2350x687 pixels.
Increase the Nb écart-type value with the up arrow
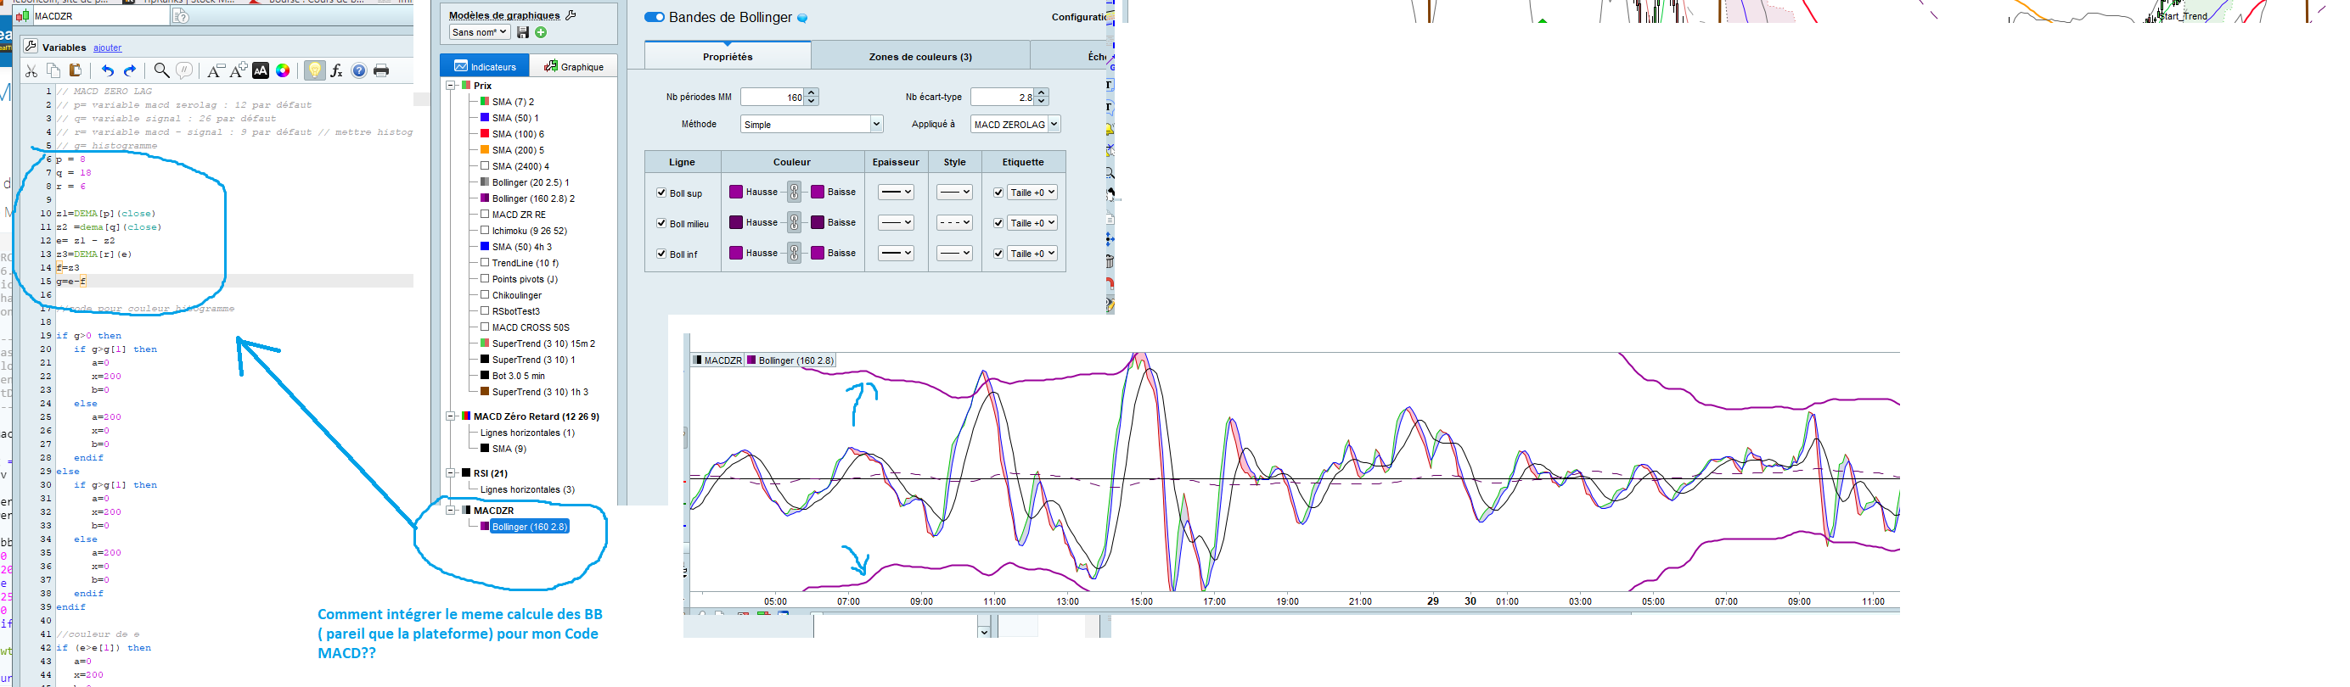[x=1042, y=92]
